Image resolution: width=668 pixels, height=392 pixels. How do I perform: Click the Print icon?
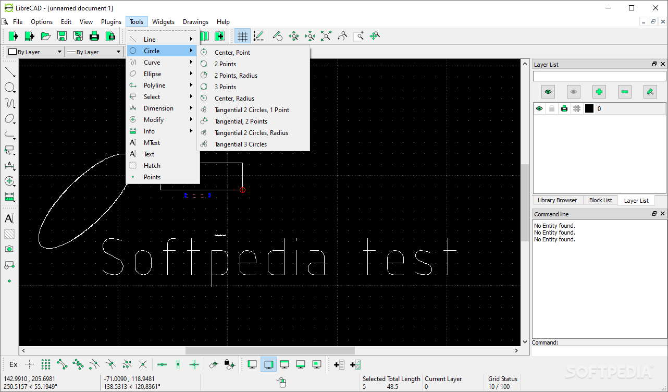click(94, 36)
